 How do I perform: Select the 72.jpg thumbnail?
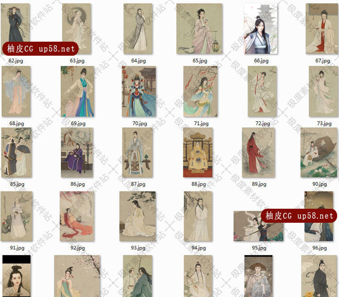point(262,91)
